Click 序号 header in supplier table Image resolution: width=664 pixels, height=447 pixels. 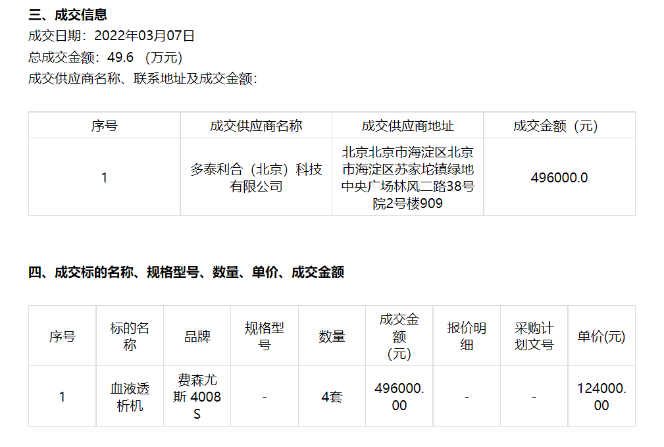pyautogui.click(x=104, y=126)
